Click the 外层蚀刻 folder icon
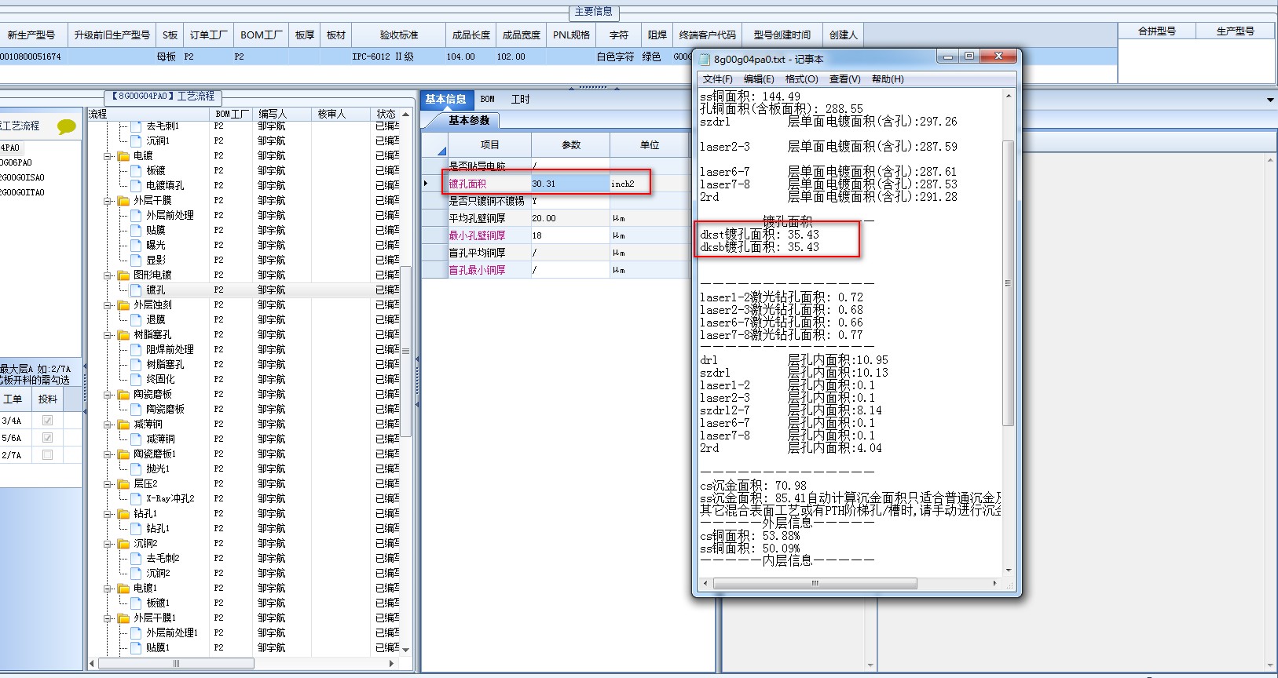1278x678 pixels. (124, 305)
